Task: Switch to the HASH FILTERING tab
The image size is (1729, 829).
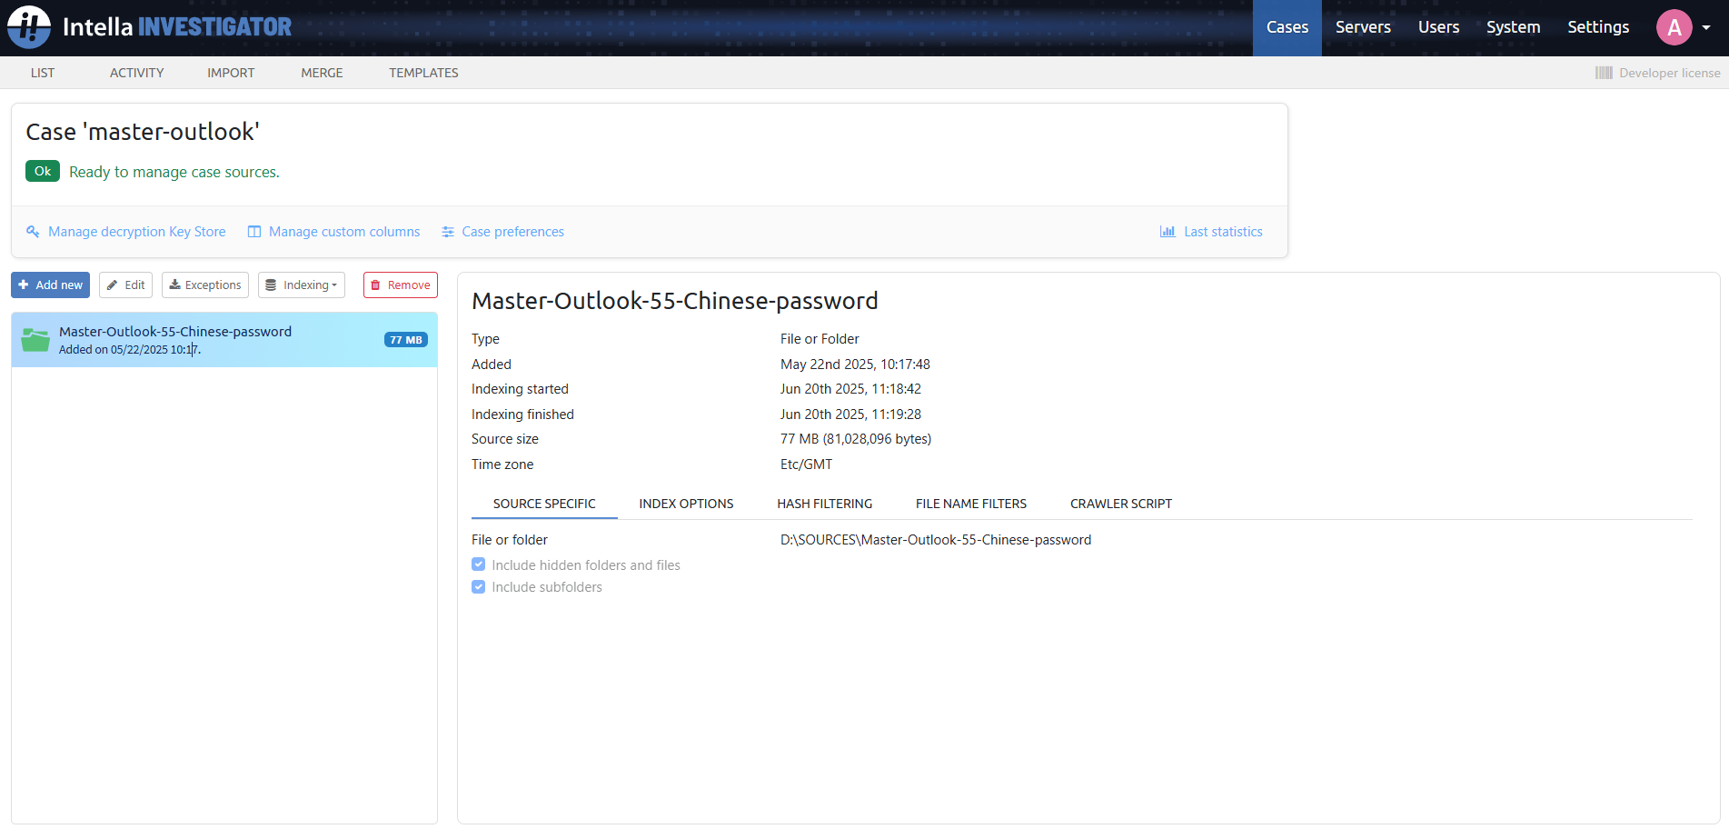Action: pyautogui.click(x=824, y=503)
